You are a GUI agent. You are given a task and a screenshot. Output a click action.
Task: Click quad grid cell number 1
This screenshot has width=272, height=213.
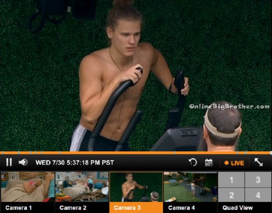click(x=231, y=180)
